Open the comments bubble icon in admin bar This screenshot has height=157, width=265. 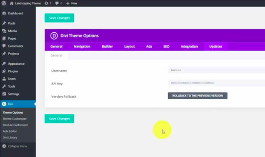pyautogui.click(x=57, y=3)
